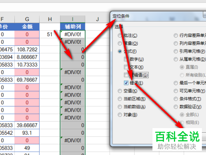This screenshot has height=155, width=206.
Task: Select column I header
Action: pos(73,19)
